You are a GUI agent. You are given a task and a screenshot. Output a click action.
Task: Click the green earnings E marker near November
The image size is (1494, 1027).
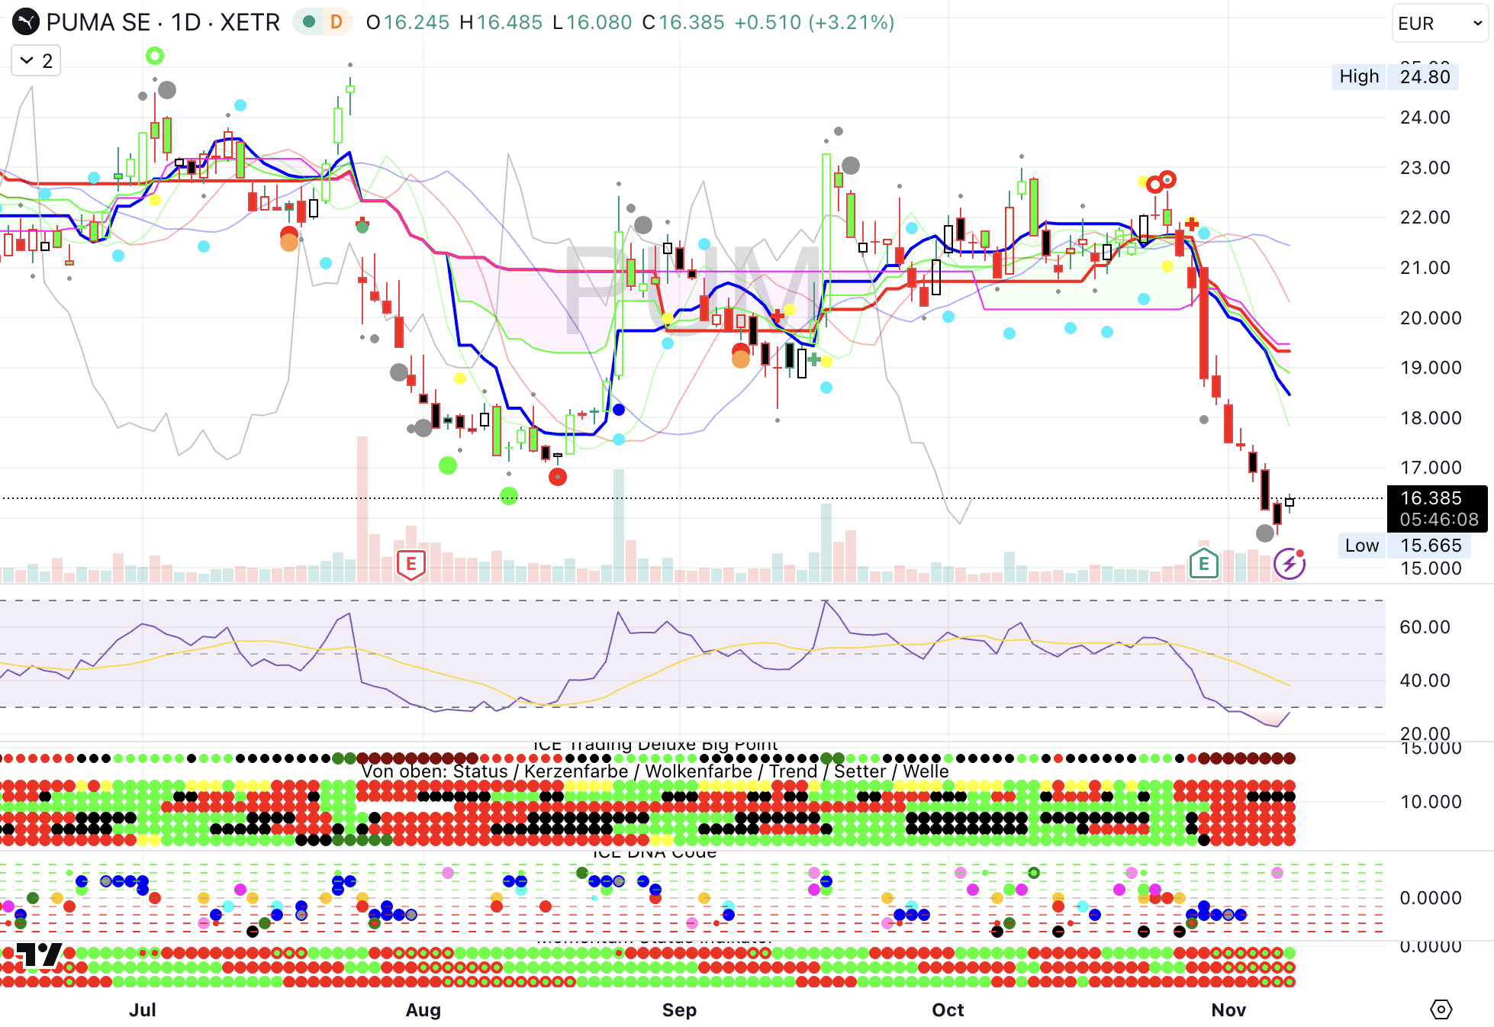click(x=1203, y=564)
